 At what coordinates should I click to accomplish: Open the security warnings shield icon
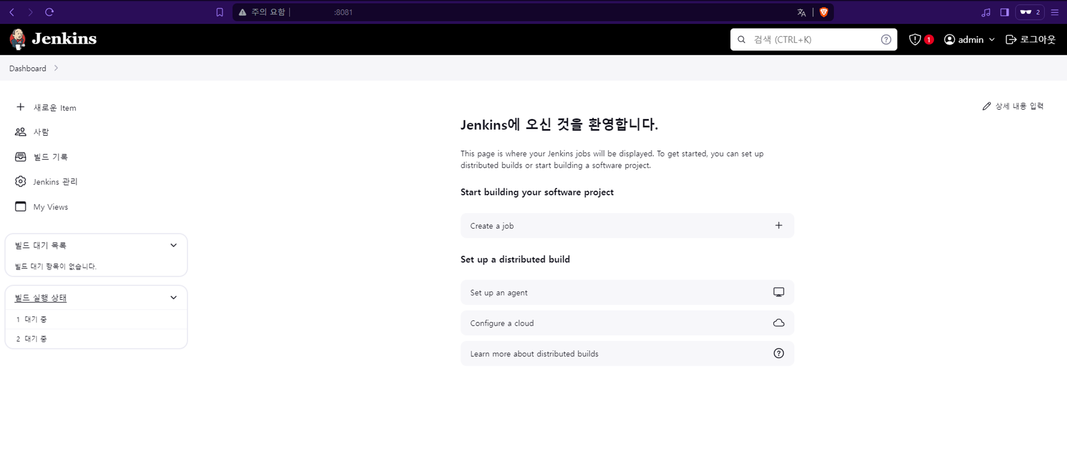click(x=914, y=40)
